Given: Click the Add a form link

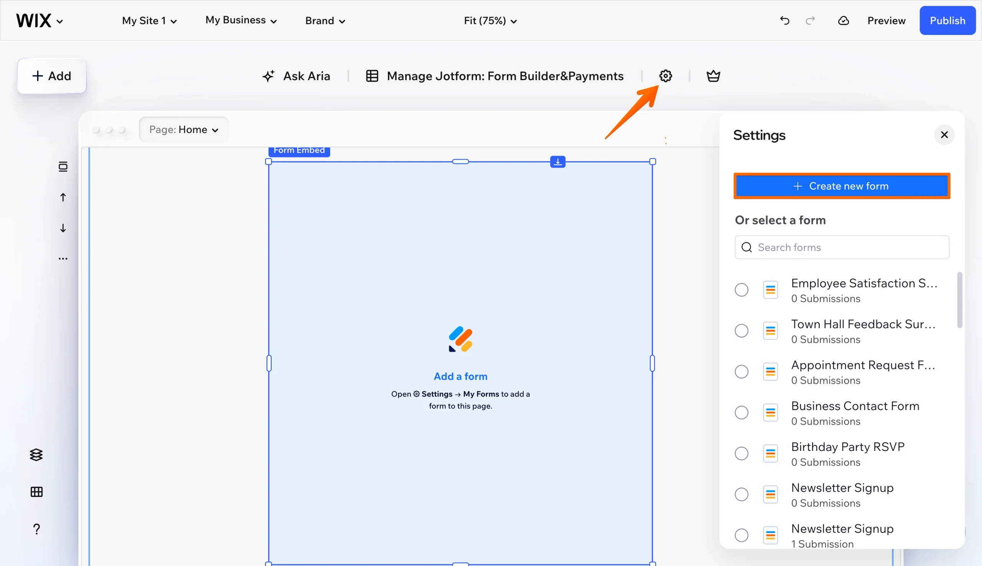Looking at the screenshot, I should [461, 376].
